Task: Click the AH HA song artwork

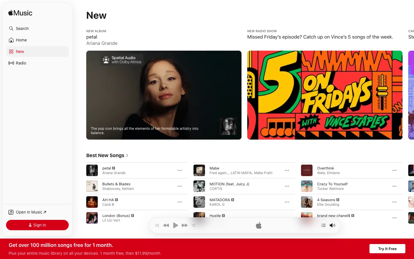Action: pos(92,202)
